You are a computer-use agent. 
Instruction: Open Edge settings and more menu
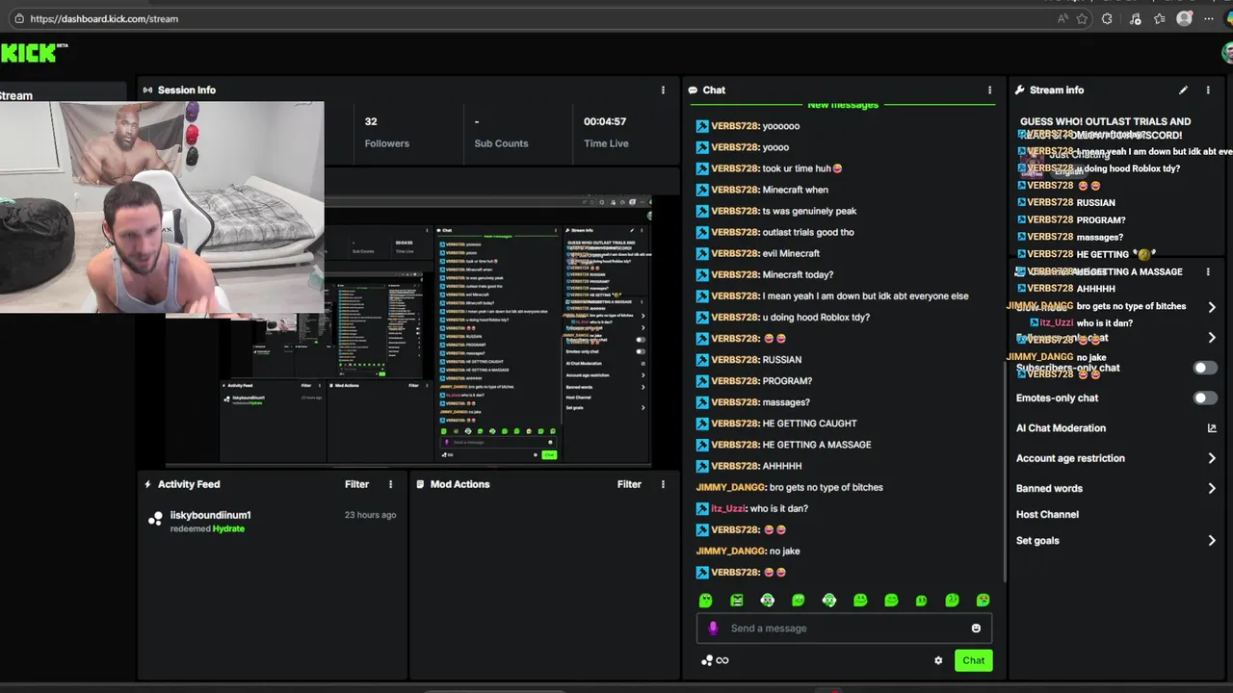tap(1209, 18)
